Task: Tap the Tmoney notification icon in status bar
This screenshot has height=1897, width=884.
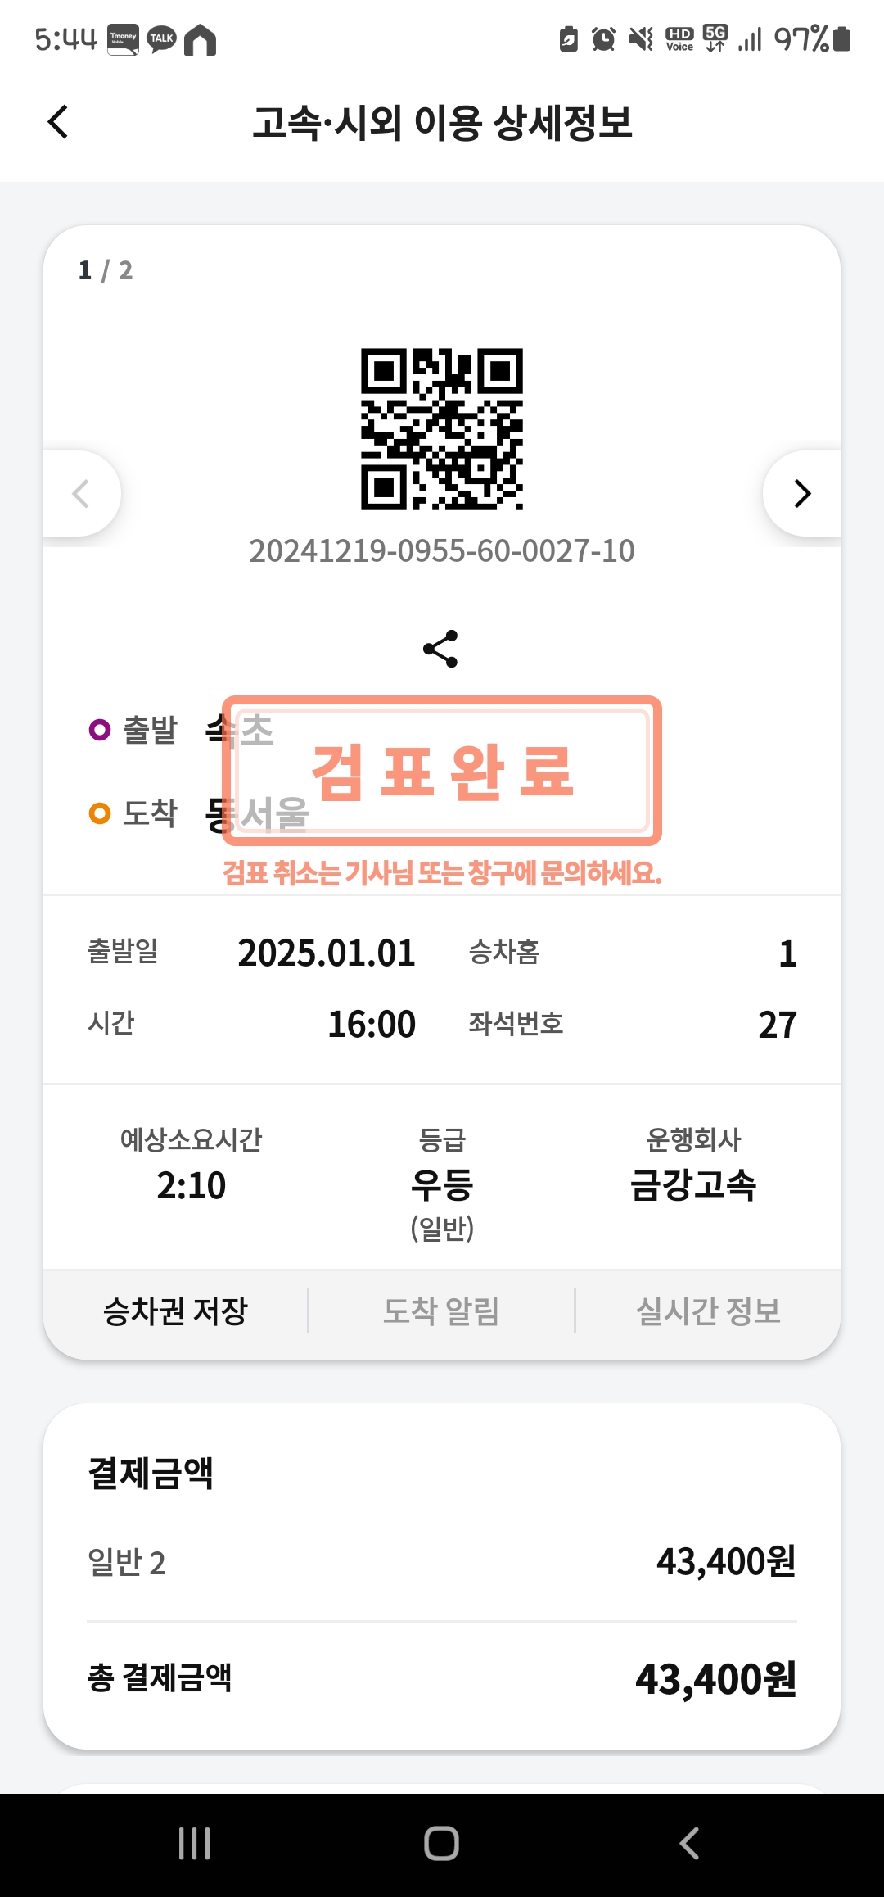Action: (x=124, y=39)
